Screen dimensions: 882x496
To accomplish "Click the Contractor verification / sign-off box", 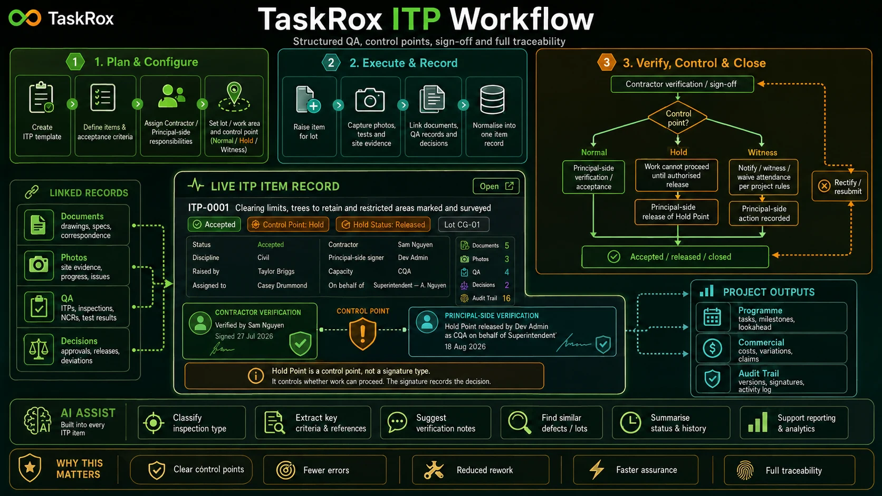I will pos(682,84).
